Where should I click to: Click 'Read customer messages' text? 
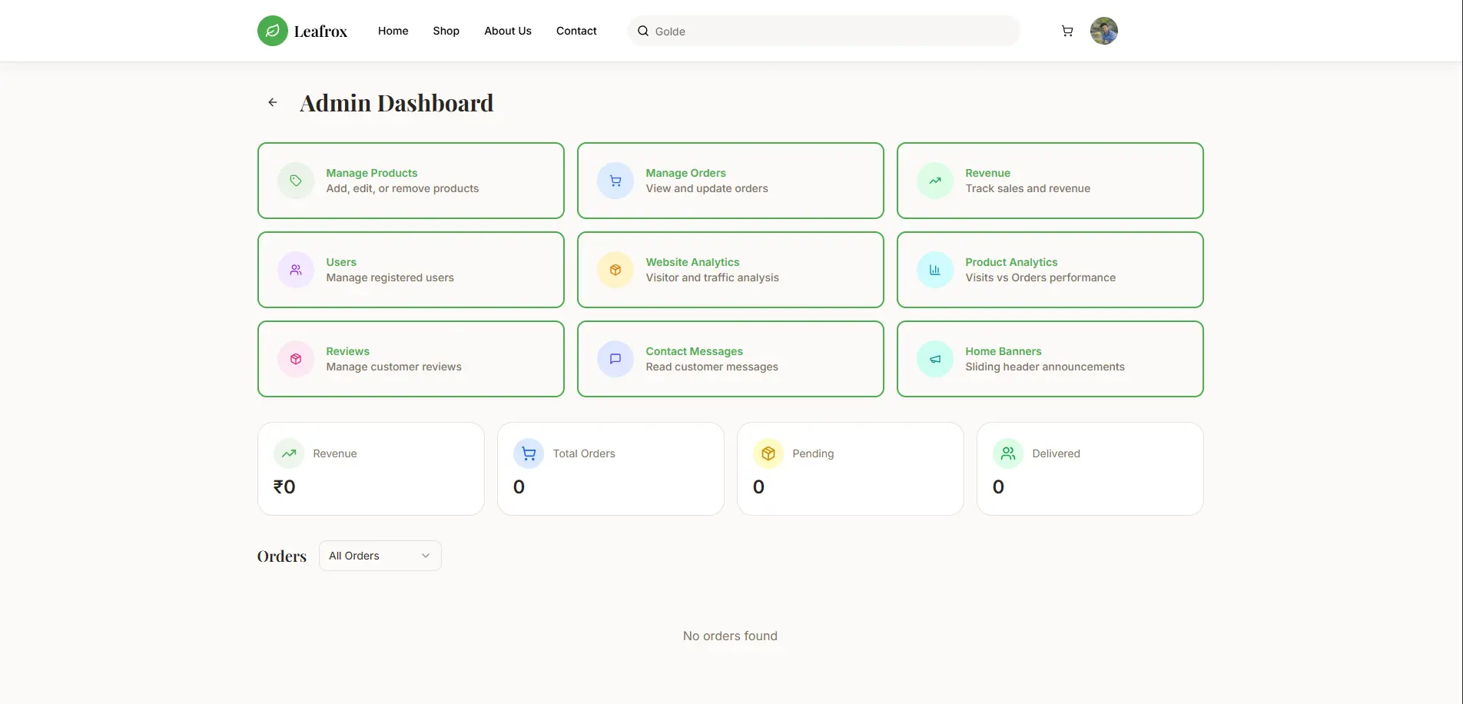click(712, 367)
